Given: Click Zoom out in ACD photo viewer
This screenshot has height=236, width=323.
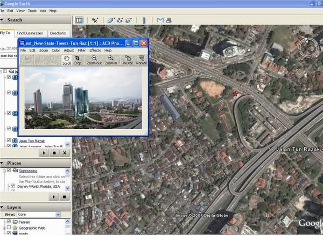Looking at the screenshot, I should (94, 60).
